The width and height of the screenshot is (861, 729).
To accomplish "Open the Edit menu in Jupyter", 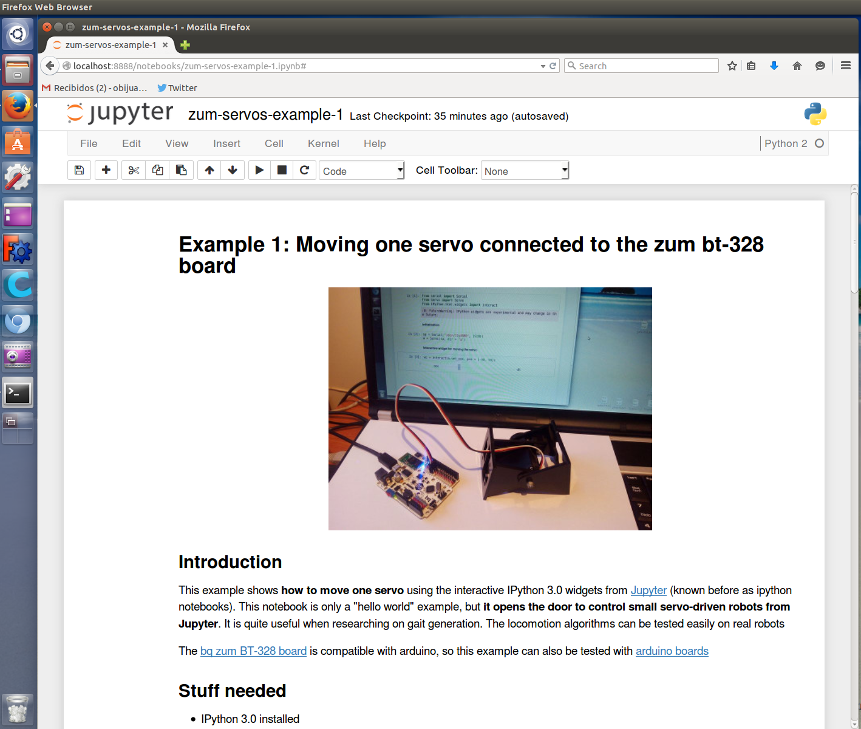I will coord(131,143).
